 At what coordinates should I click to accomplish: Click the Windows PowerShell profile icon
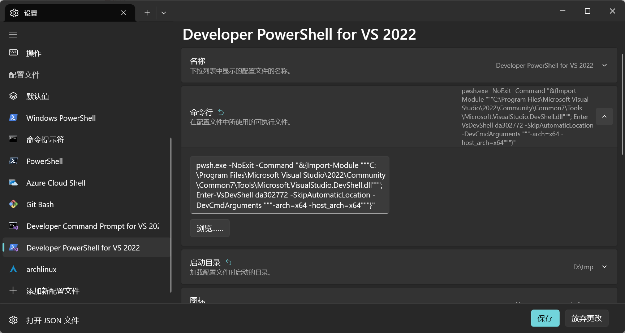click(x=13, y=117)
